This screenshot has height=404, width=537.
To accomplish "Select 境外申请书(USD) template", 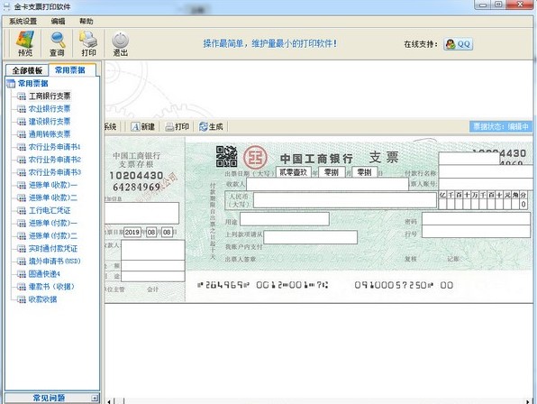I will click(x=54, y=262).
